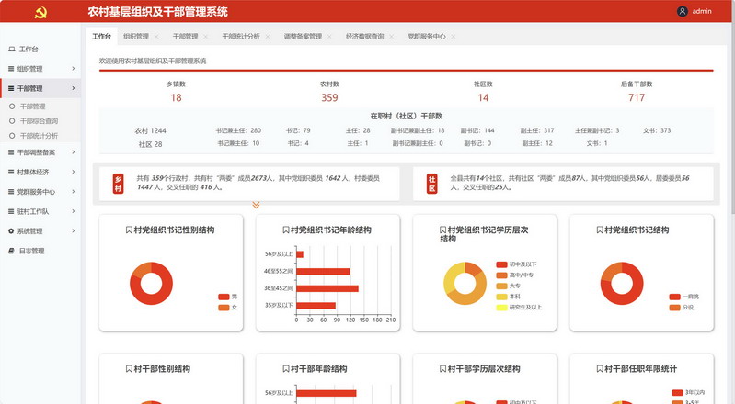Click bookmark icon beside 村党组织书记性别结构 title
This screenshot has height=404, width=735.
[x=130, y=230]
